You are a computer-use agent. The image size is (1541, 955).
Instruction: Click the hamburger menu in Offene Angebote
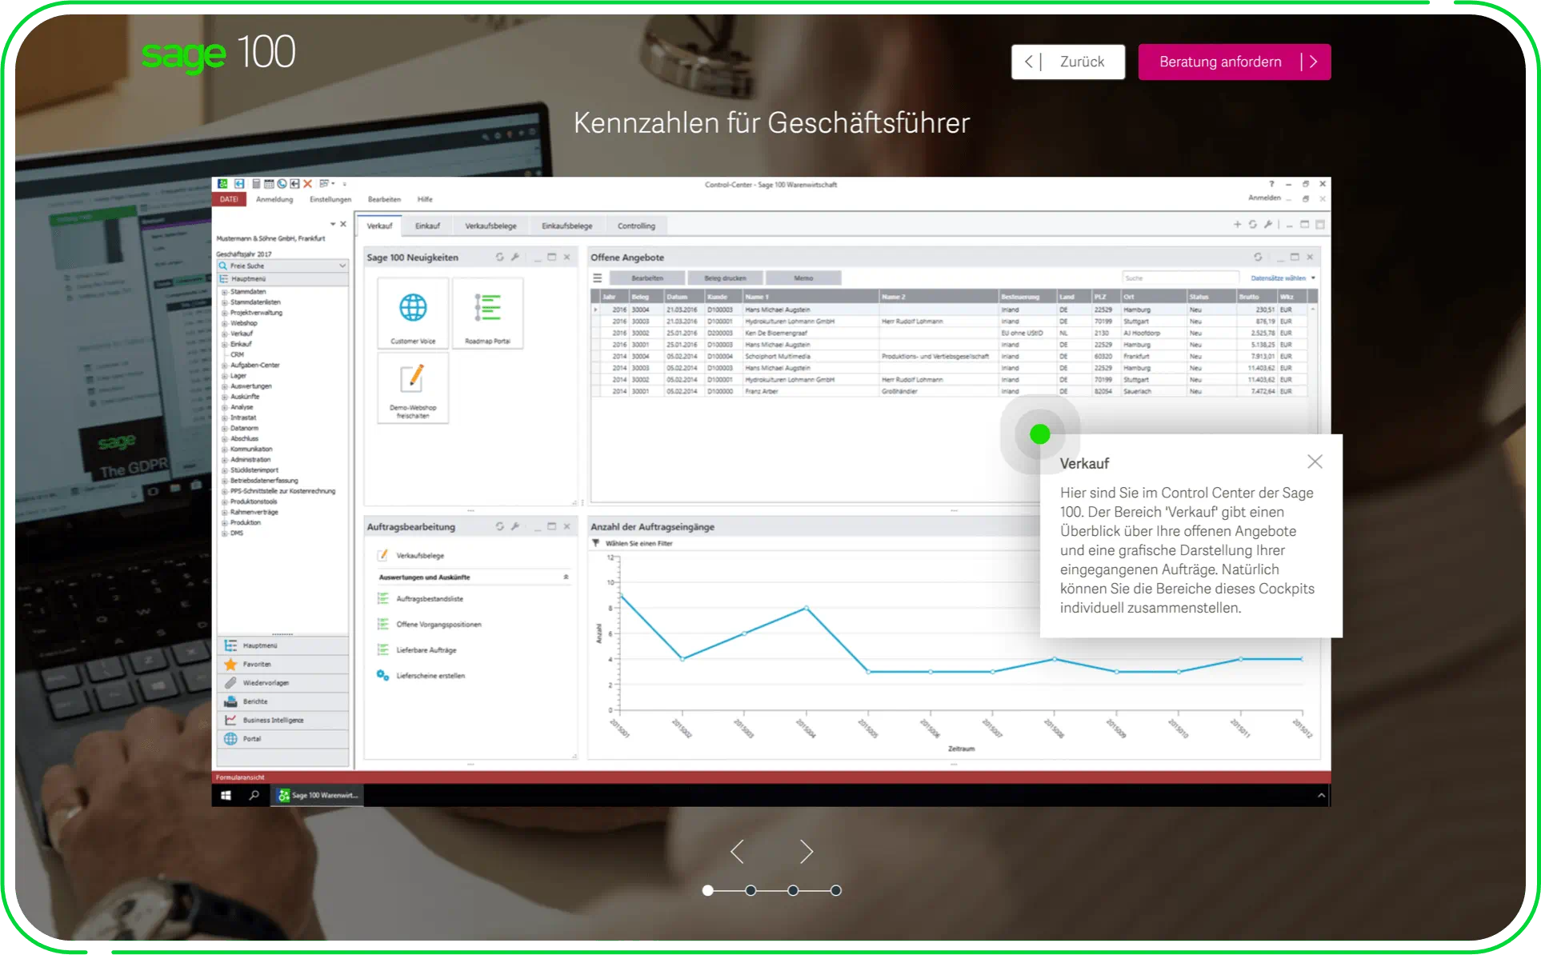tap(597, 278)
